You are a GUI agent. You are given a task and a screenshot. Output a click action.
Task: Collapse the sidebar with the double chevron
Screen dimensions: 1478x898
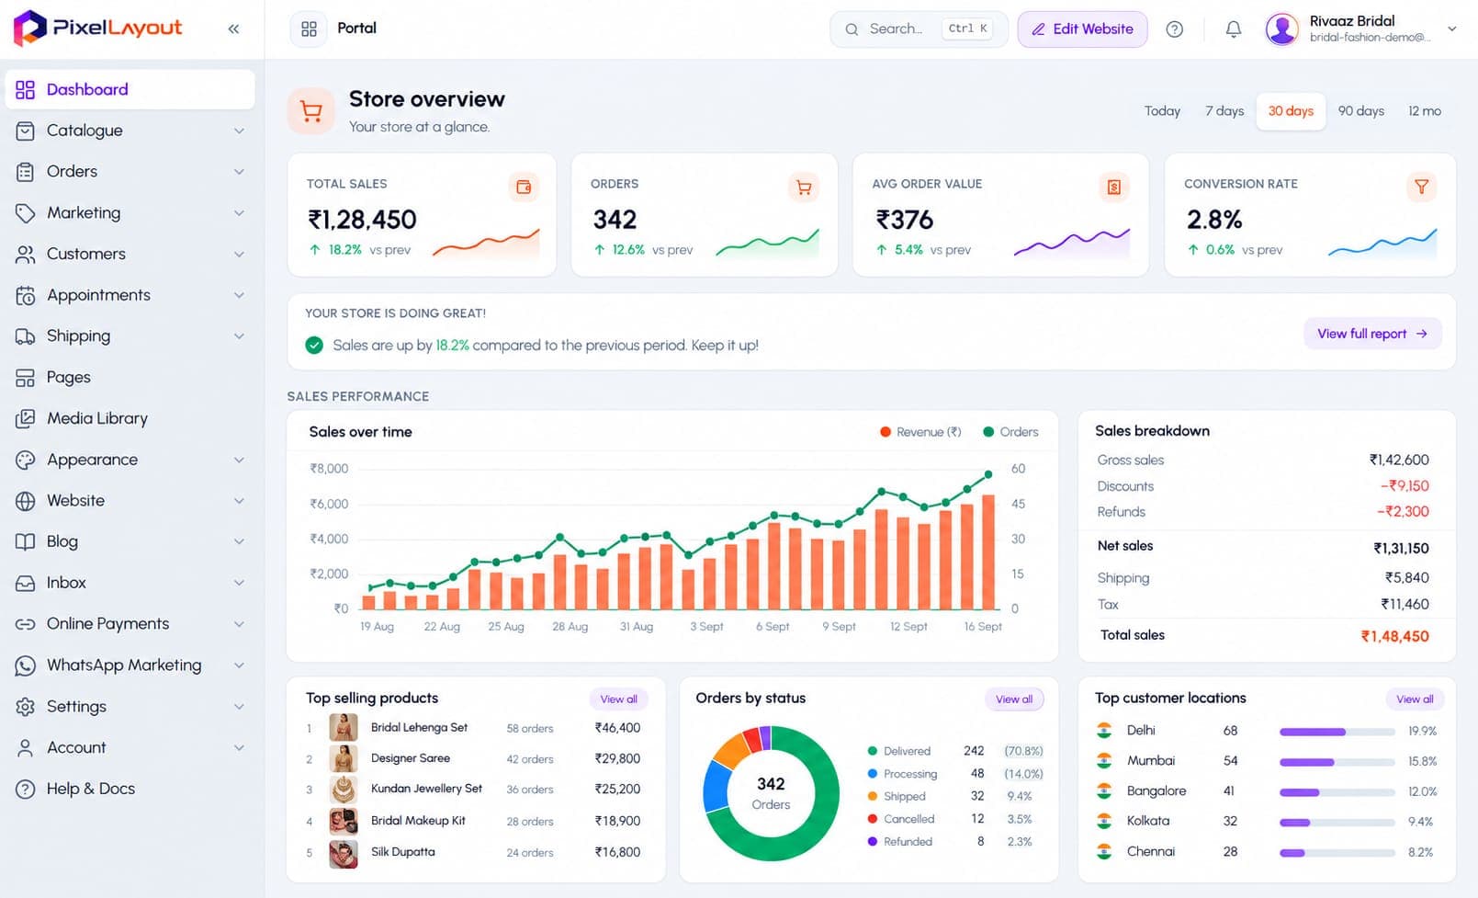coord(233,28)
